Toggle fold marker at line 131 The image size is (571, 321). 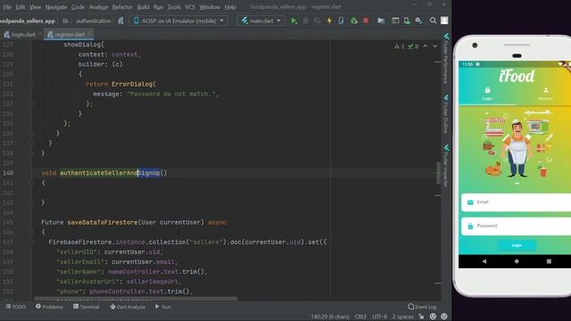[x=31, y=84]
